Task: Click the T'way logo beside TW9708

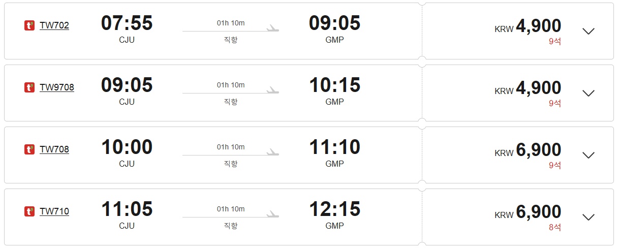Action: pos(29,87)
